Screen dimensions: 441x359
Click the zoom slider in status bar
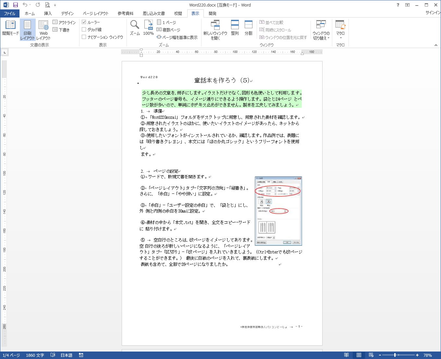[x=395, y=355]
